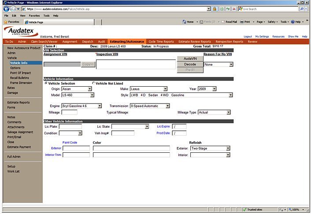Click the Logout link
311x214 pixels.
(248, 37)
